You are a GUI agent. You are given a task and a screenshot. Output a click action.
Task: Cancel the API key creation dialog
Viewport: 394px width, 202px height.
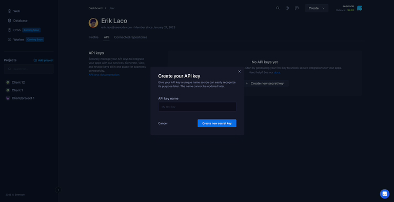coord(163,124)
